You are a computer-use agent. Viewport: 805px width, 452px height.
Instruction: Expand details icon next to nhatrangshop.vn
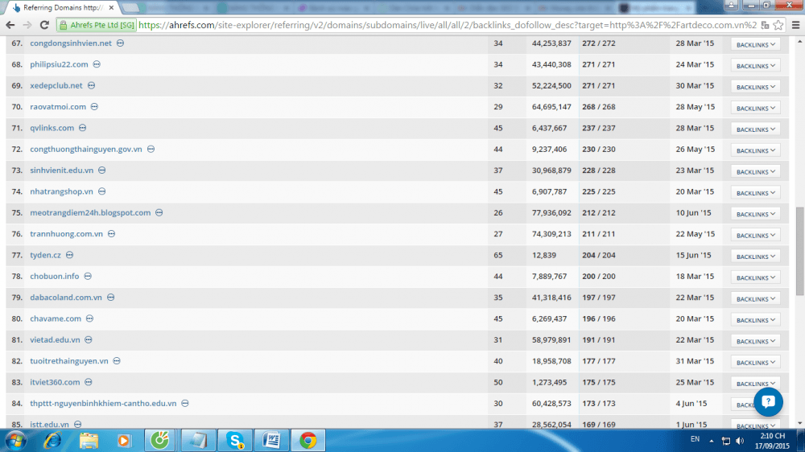(x=101, y=191)
